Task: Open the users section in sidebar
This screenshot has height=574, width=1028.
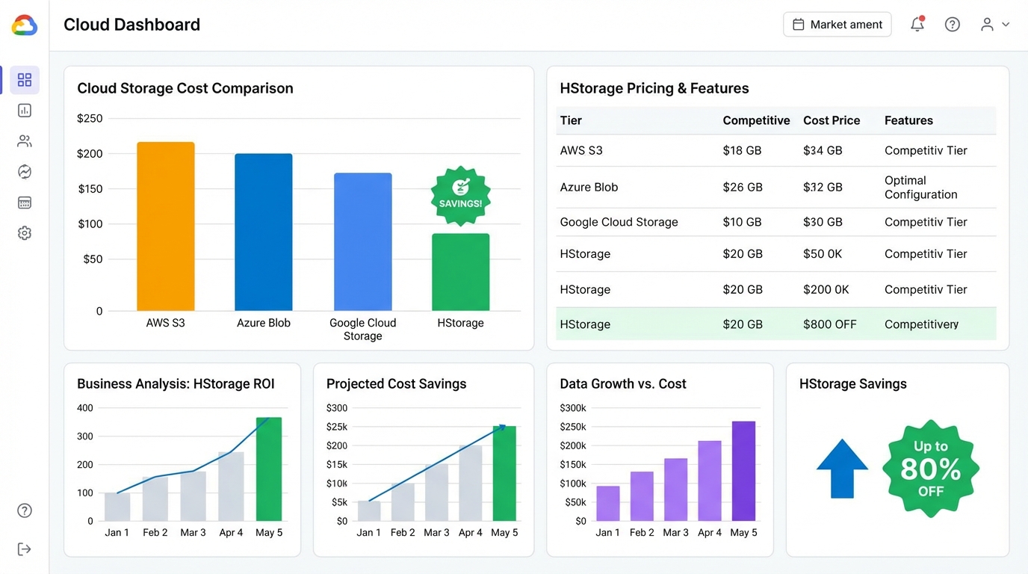Action: tap(25, 141)
